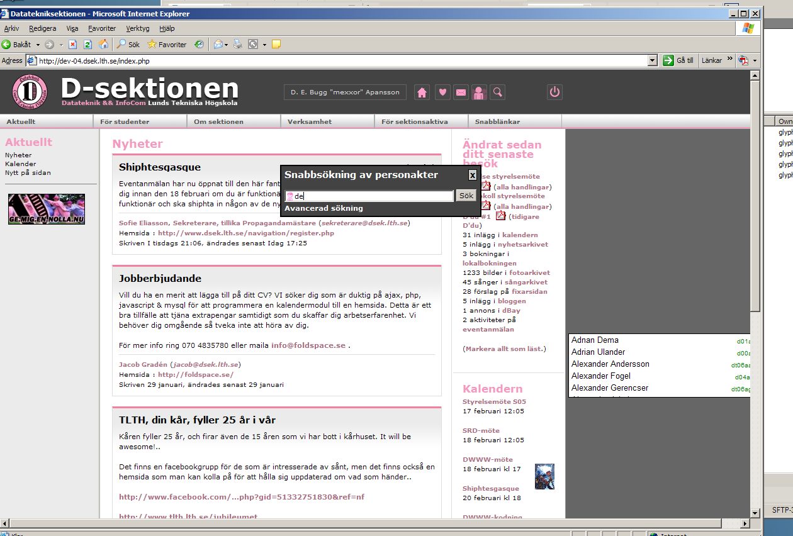The width and height of the screenshot is (793, 536).
Task: Click the magnifier search icon in header
Action: coord(498,92)
